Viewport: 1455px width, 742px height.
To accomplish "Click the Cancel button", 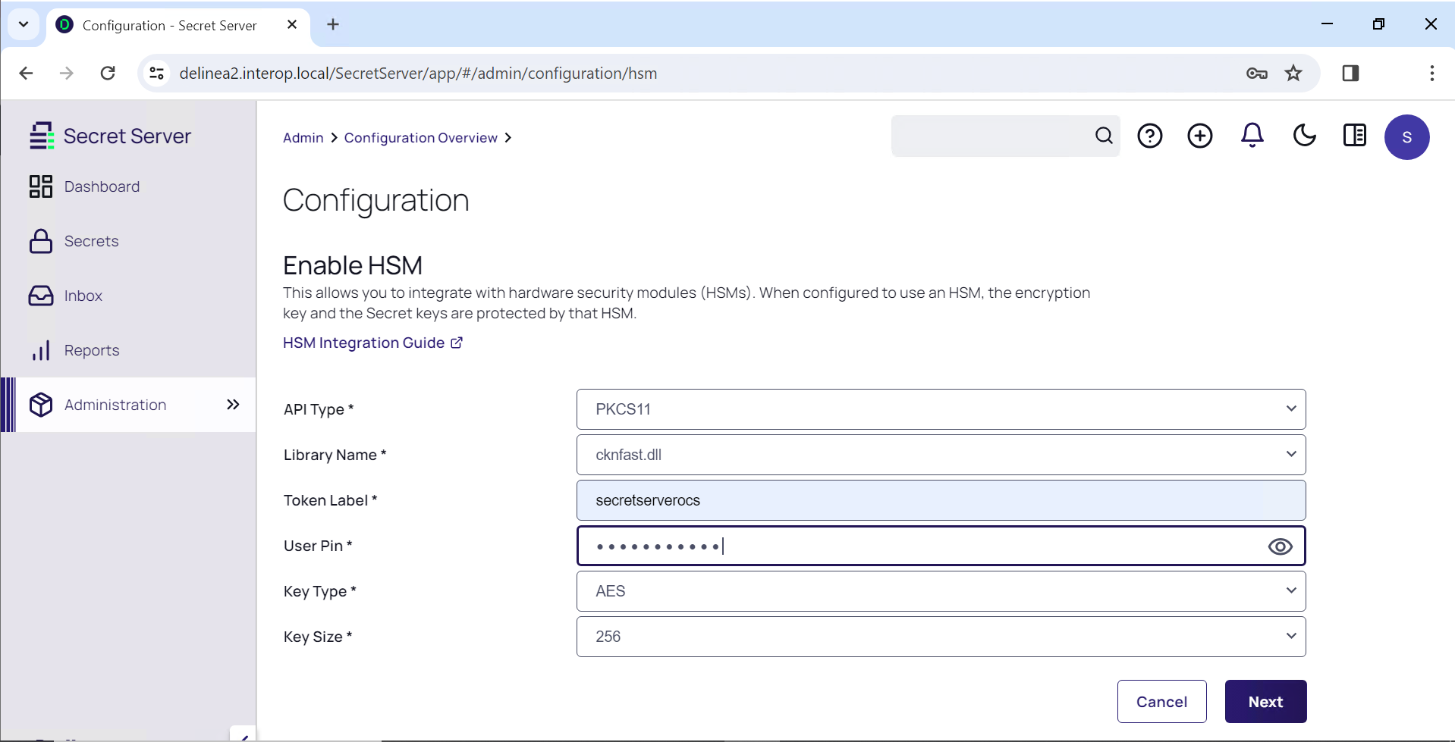I will [1161, 702].
